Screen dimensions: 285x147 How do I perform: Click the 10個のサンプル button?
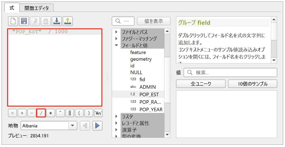[x=253, y=84]
